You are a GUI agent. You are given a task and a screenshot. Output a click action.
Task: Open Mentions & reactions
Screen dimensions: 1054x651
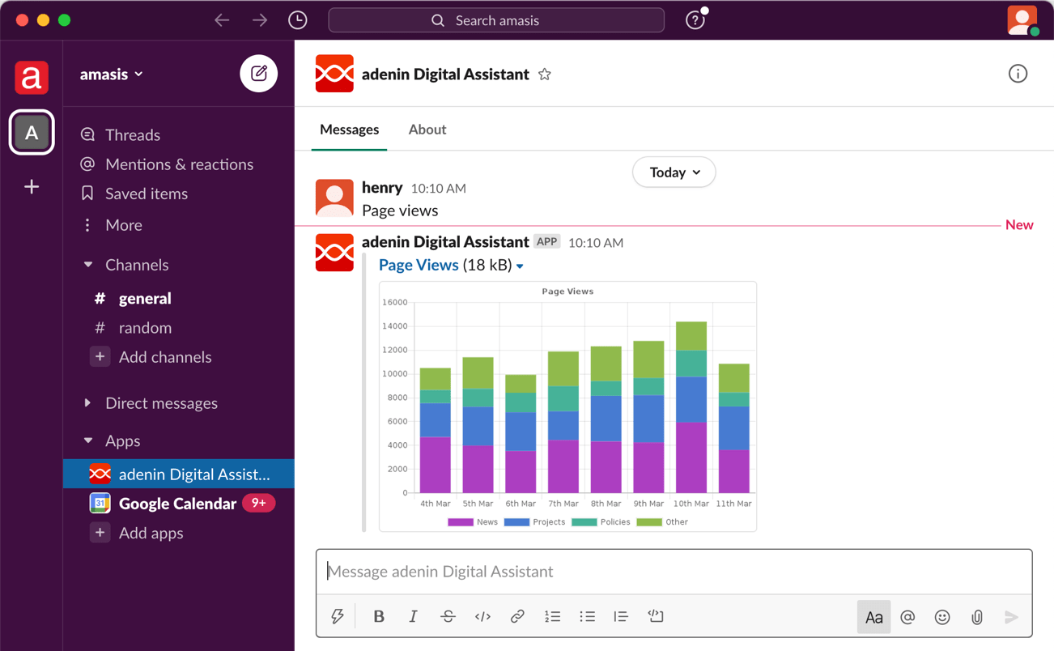coord(179,164)
